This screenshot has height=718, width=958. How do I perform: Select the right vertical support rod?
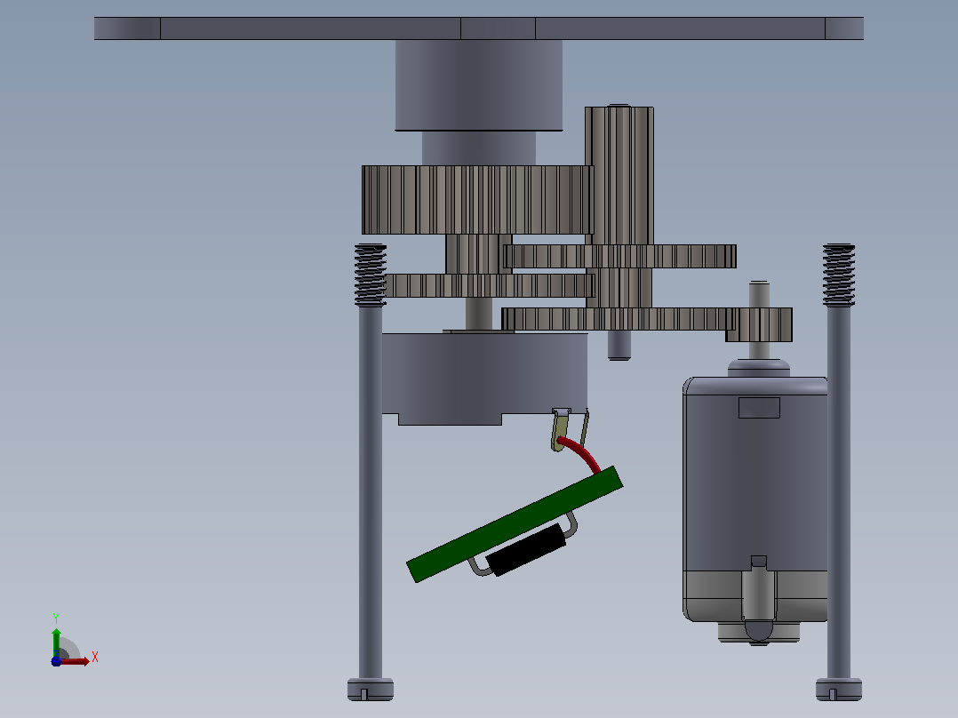point(838,492)
